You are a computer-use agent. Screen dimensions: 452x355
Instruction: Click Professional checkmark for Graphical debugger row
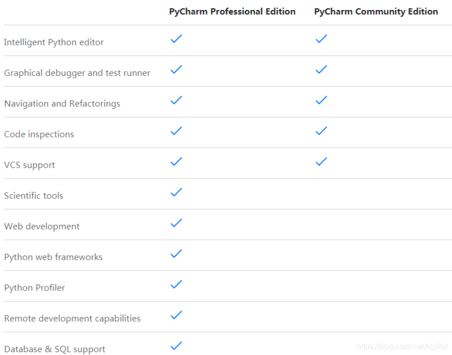176,70
